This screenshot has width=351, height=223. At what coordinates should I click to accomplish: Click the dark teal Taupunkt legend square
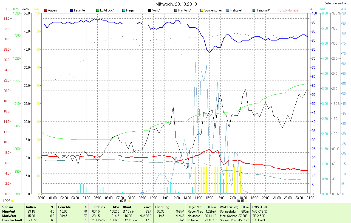pos(254,10)
